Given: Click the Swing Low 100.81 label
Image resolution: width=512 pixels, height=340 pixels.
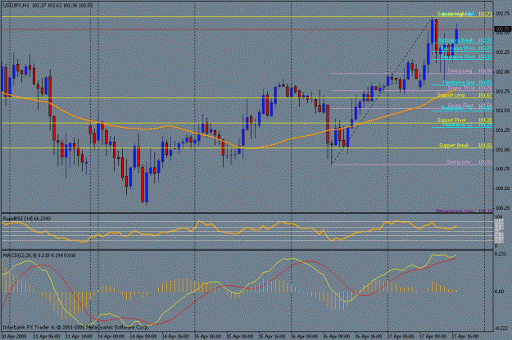Looking at the screenshot, I should tap(469, 162).
